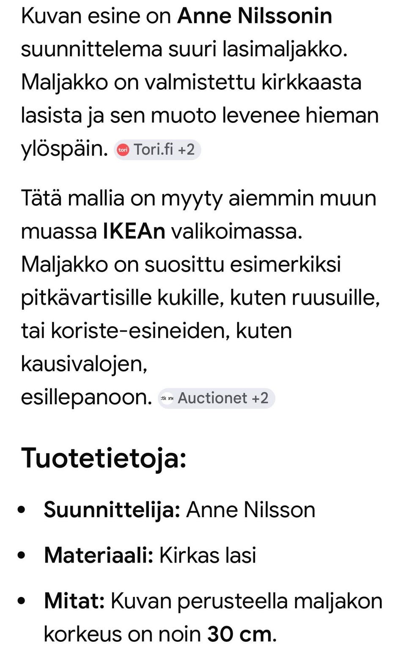Select the bolded text Anne Nilssonin
406x657 pixels.
254,16
